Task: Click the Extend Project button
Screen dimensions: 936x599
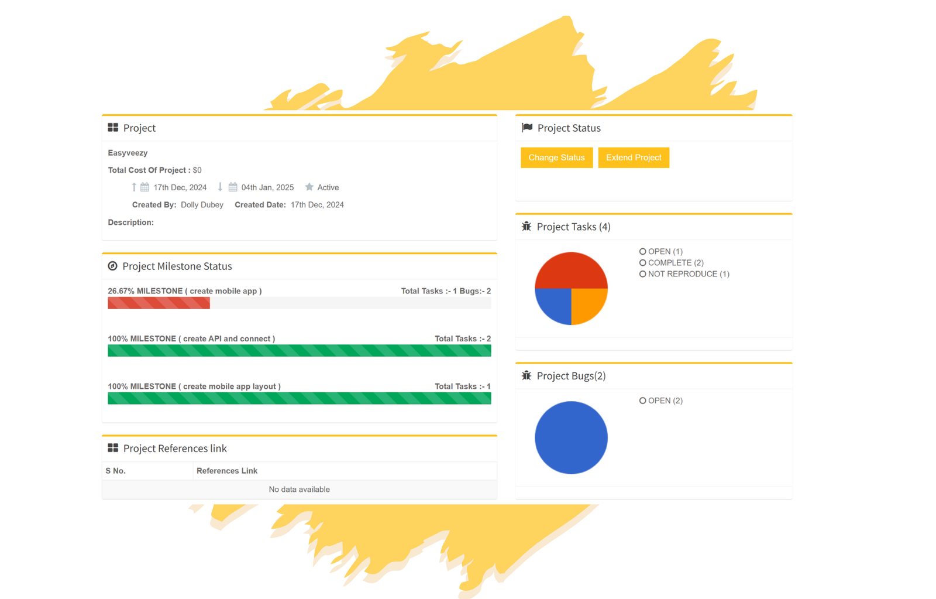Action: coord(634,158)
